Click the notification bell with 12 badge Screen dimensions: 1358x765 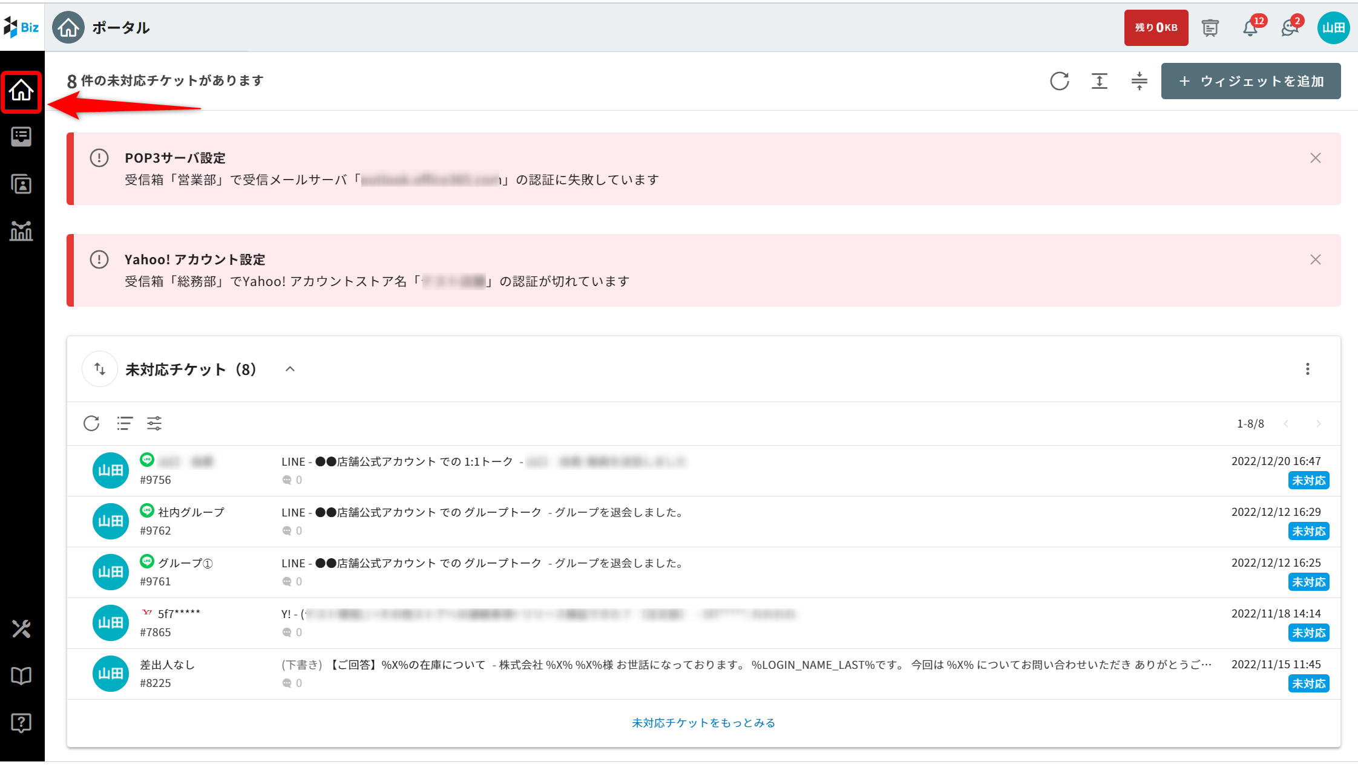point(1250,28)
